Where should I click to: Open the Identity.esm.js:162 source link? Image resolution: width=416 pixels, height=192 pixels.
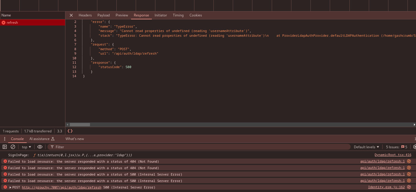pos(386,187)
